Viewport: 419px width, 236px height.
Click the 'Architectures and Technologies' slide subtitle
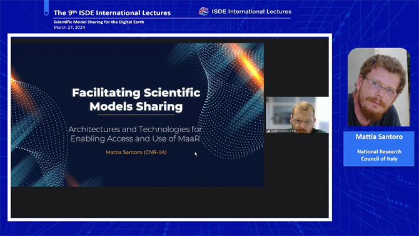[x=135, y=134]
